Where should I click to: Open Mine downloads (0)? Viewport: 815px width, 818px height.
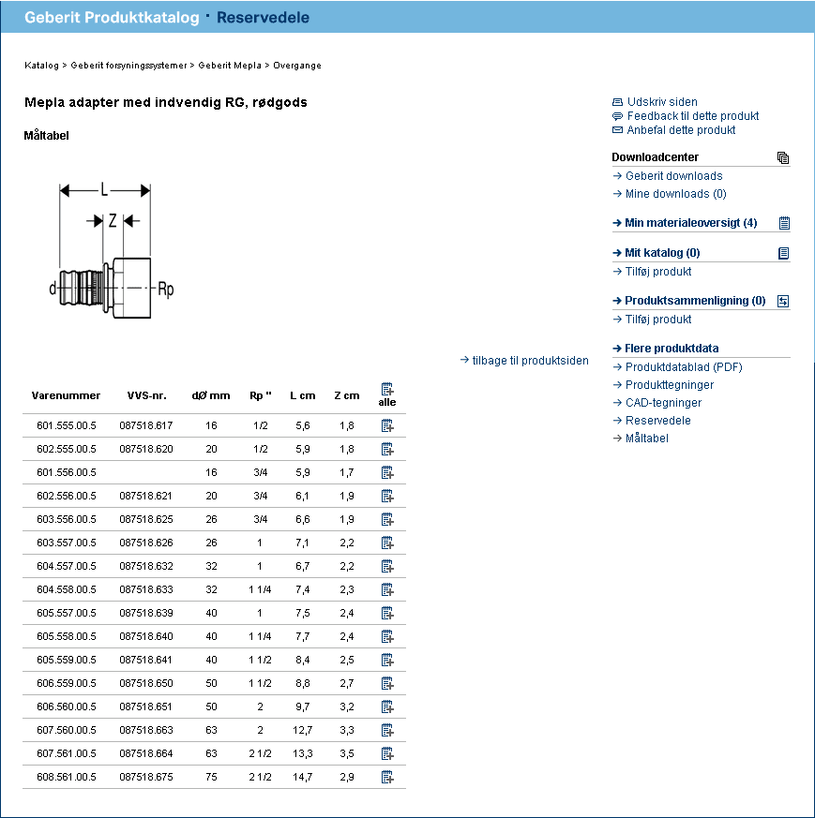pos(675,194)
